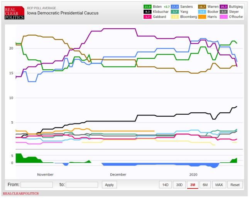Click the Apply date button

109,185
